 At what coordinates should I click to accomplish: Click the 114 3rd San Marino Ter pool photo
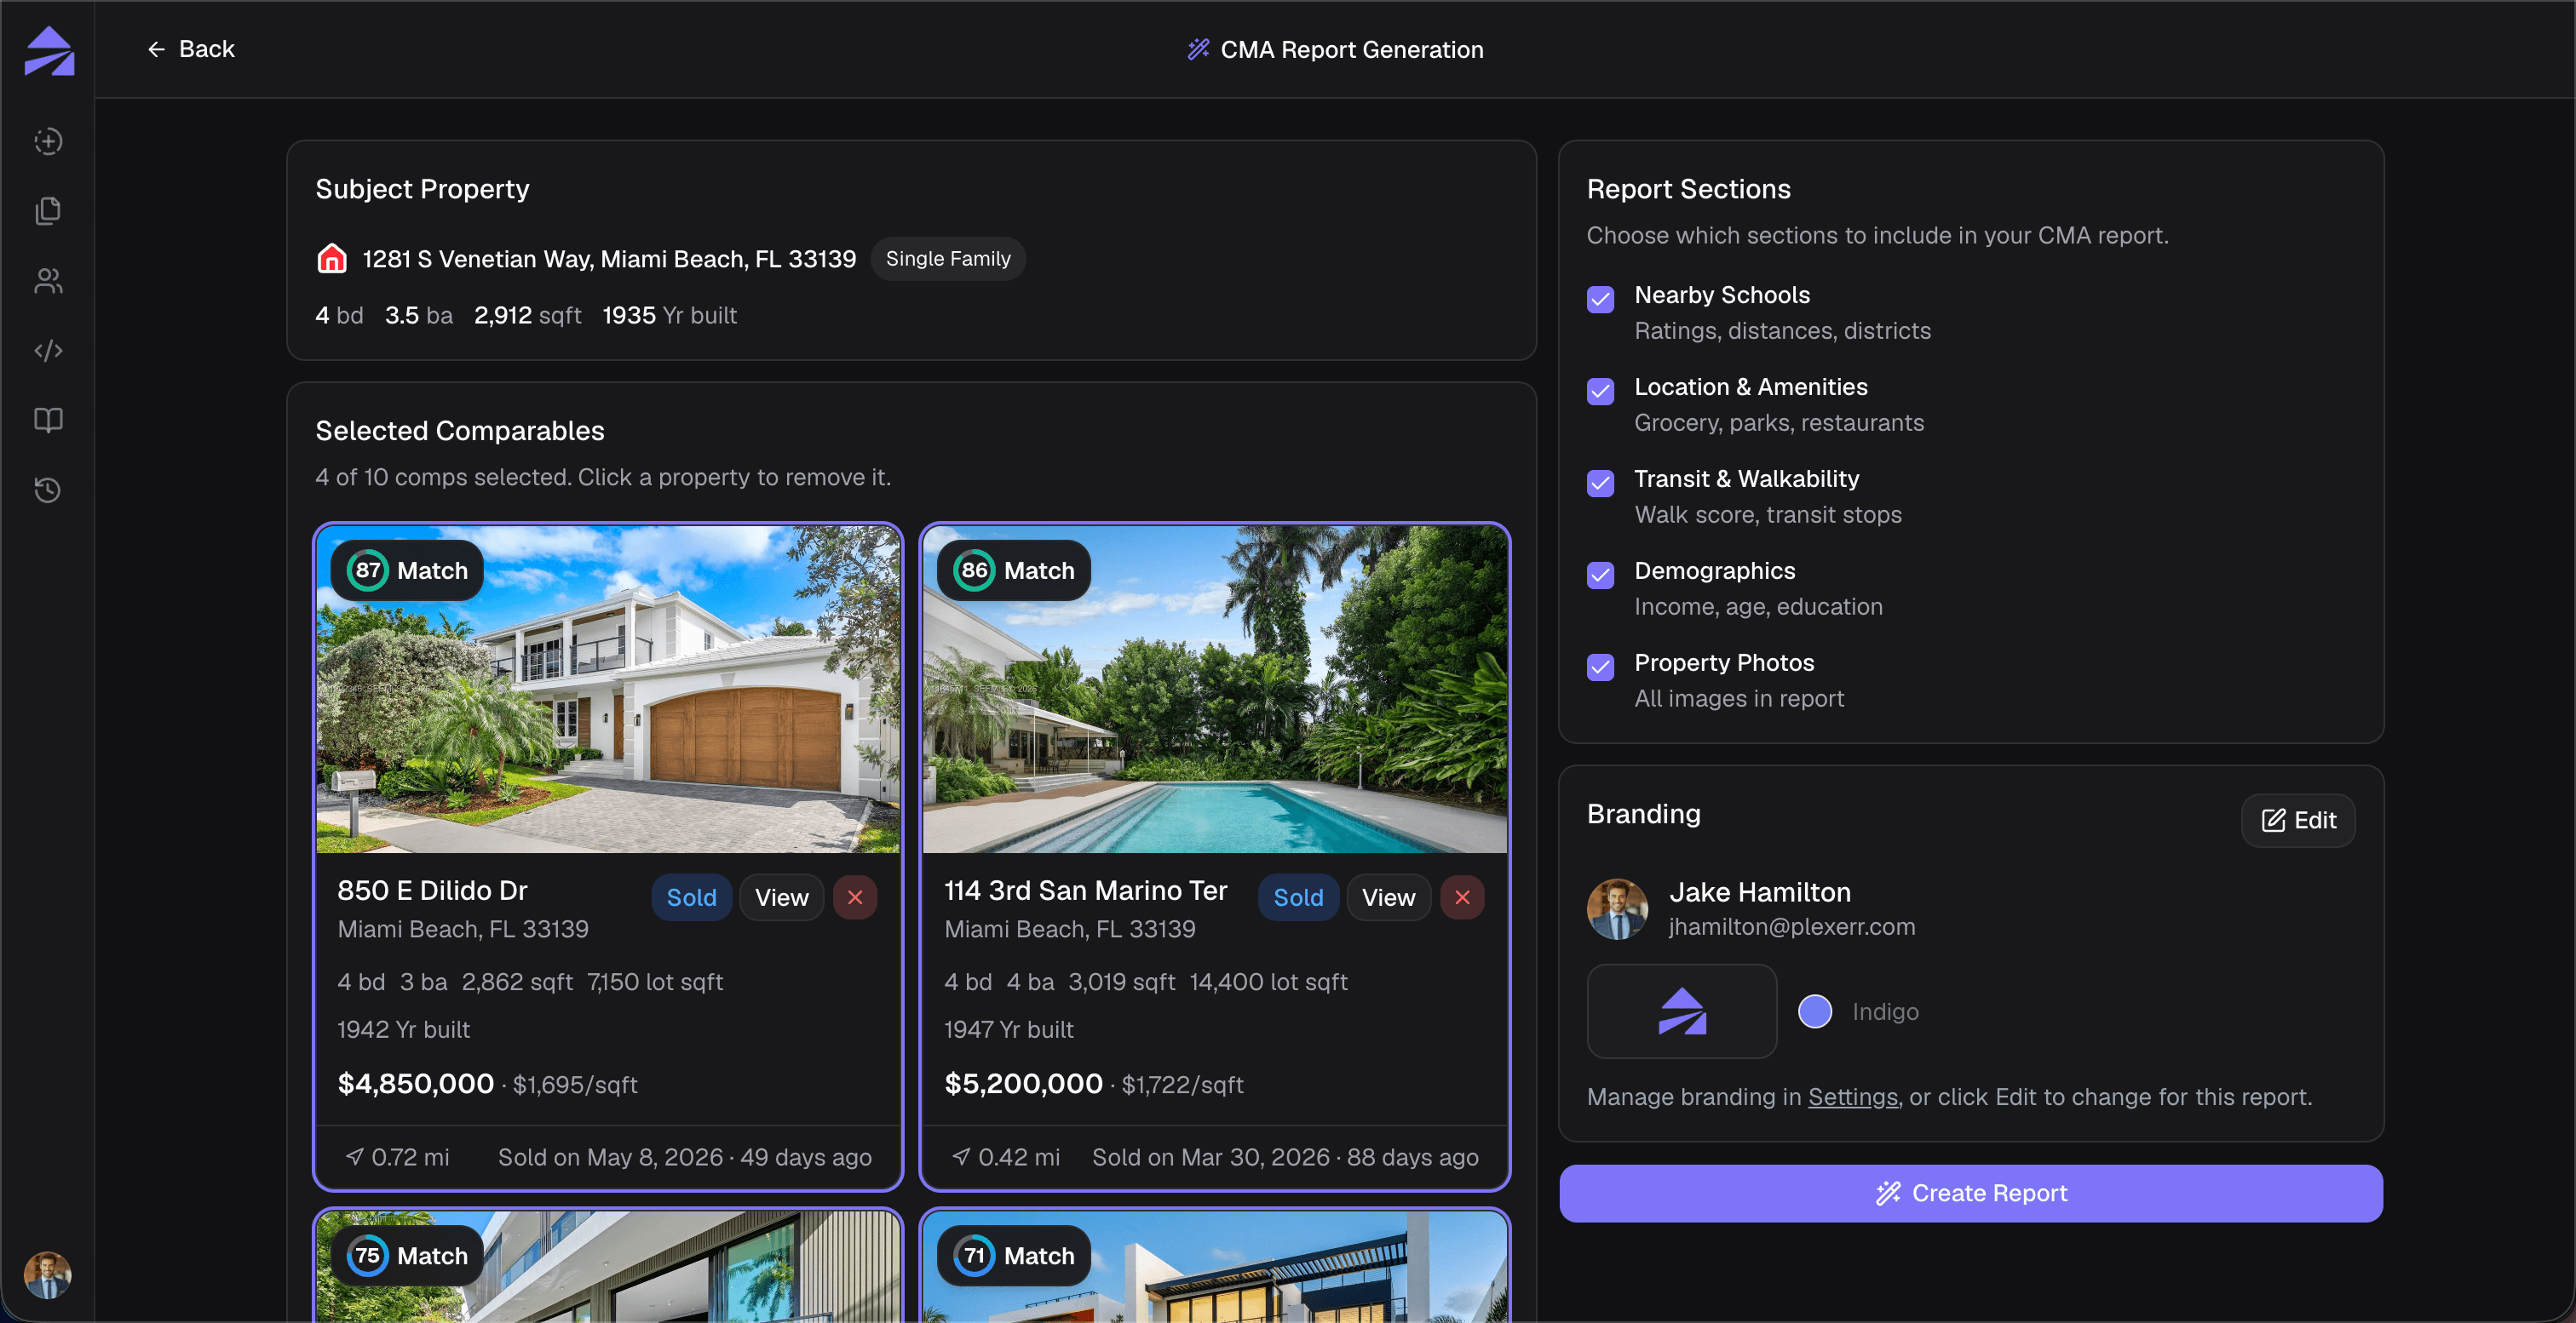pyautogui.click(x=1215, y=690)
